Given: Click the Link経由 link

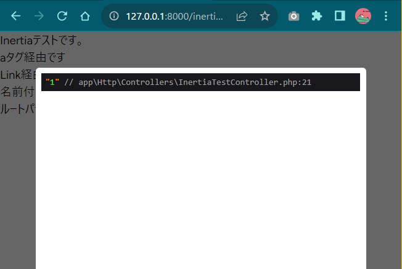Looking at the screenshot, I should click(18, 74).
